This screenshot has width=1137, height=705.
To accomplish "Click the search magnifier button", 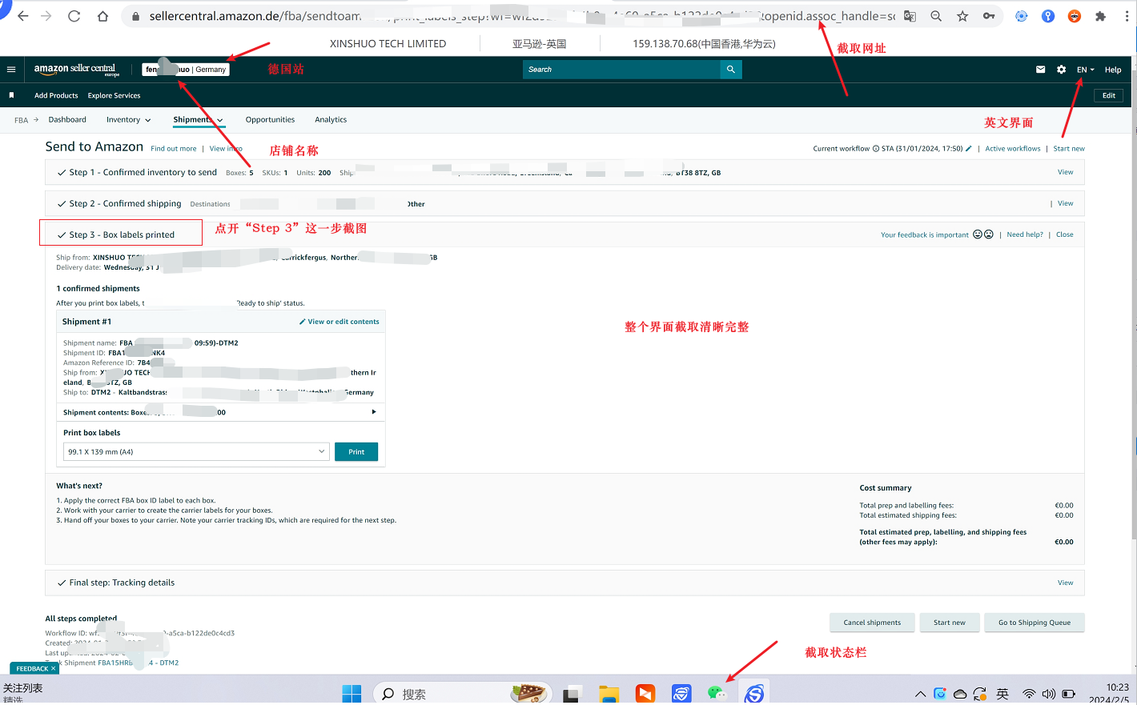I will (x=730, y=70).
